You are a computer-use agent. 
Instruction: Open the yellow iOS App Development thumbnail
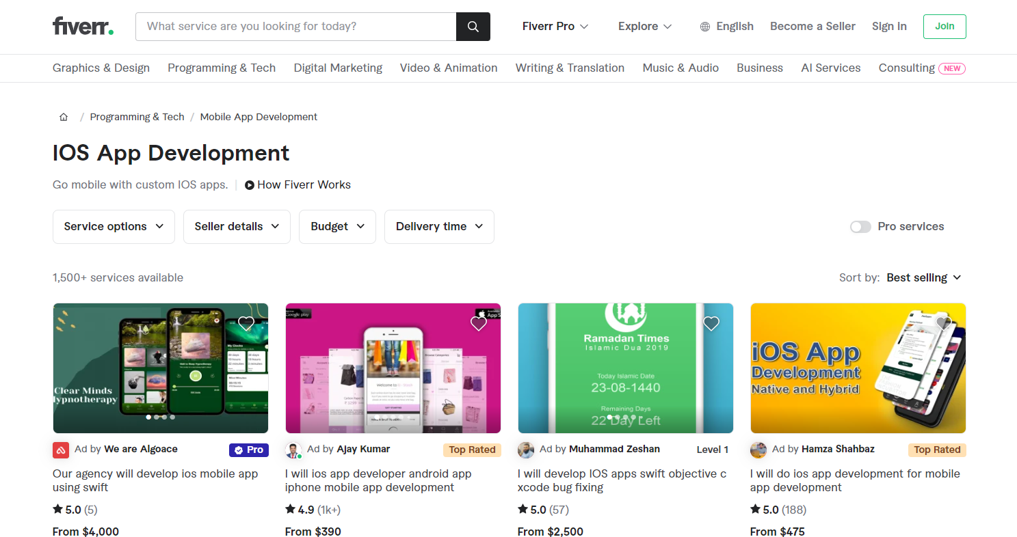tap(858, 368)
